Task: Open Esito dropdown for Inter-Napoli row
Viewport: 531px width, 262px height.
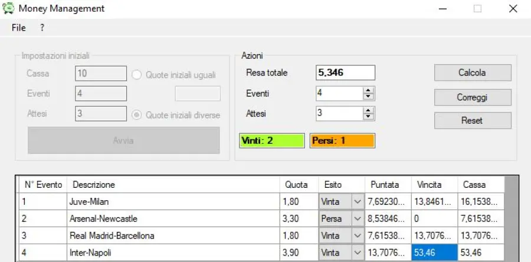Action: pos(358,253)
